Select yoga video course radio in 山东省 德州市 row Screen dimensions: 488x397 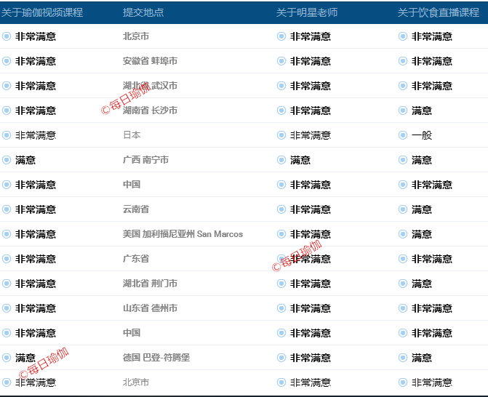(x=7, y=308)
